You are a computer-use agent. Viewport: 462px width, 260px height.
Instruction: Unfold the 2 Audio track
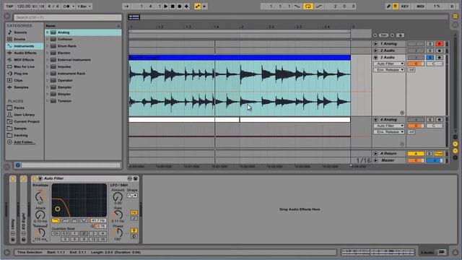(375, 51)
